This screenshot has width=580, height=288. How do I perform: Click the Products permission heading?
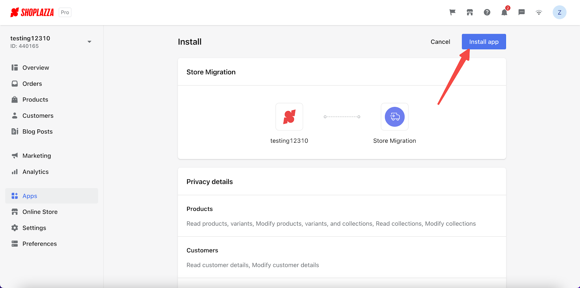pyautogui.click(x=199, y=209)
